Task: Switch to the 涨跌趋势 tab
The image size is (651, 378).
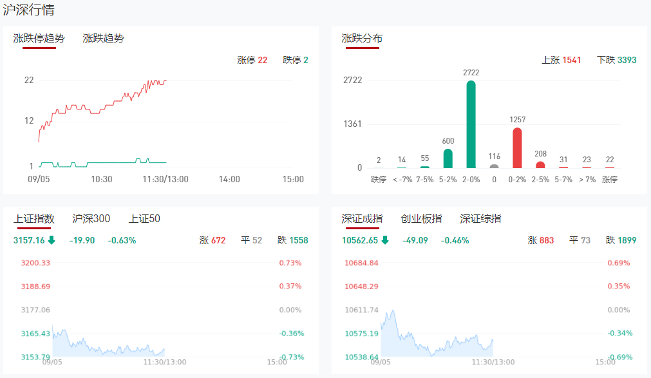Action: (103, 38)
